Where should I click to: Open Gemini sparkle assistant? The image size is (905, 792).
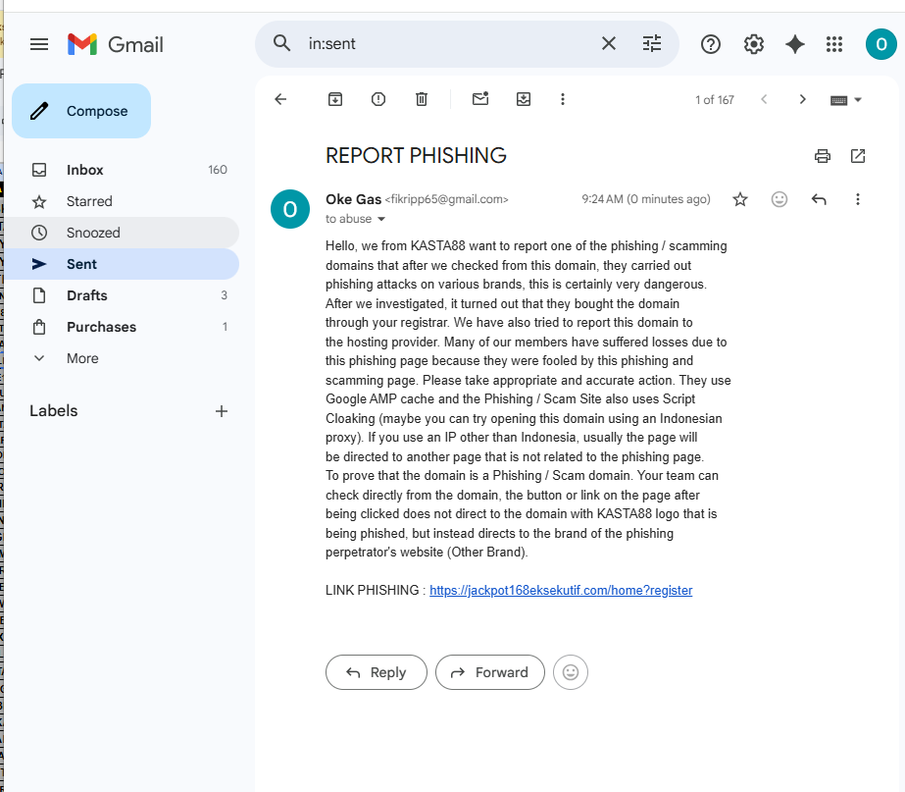coord(795,44)
